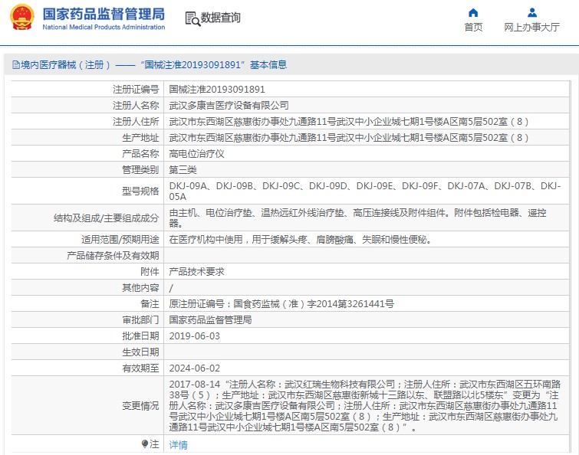This screenshot has height=455, width=579.
Task: Click the approval date 2019-06-03
Action: click(194, 336)
